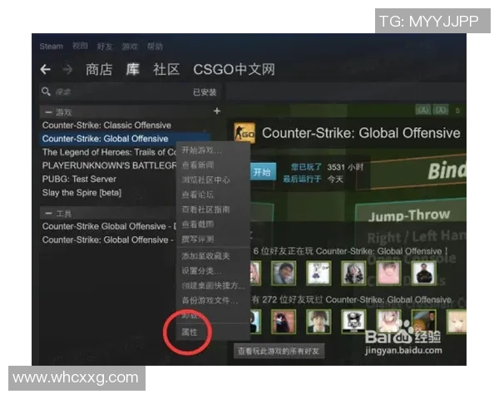The image size is (499, 399).
Task: Open the 游戏 menu in the menu bar
Action: [x=130, y=47]
